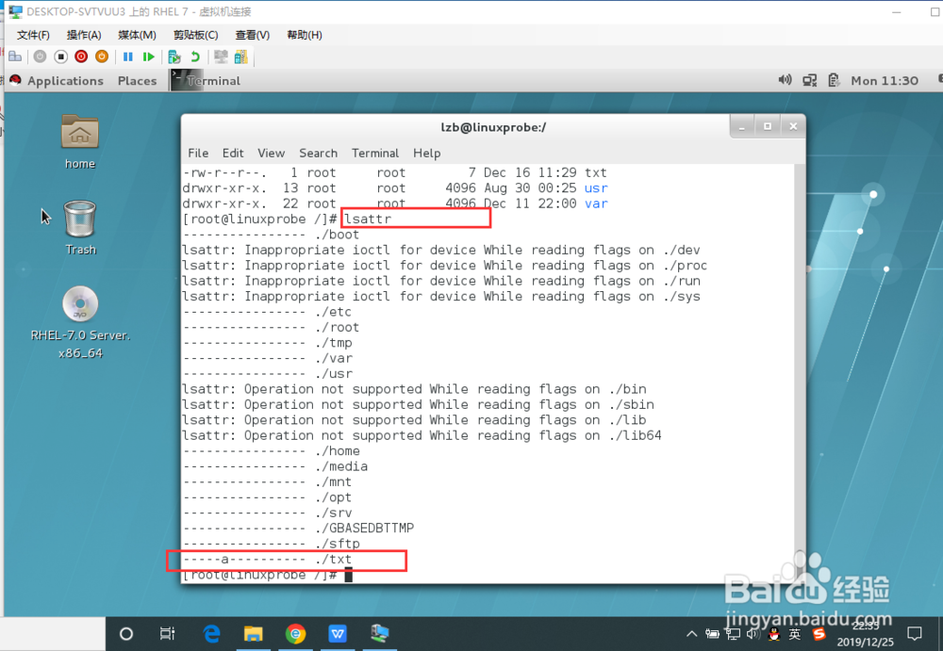Turn off the VM with the square stop icon
The image size is (943, 651).
[60, 57]
